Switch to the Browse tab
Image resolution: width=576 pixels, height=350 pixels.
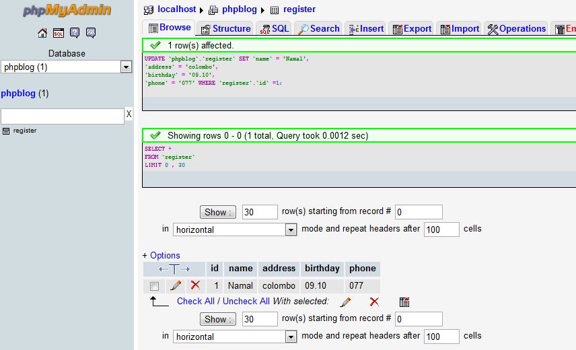coord(170,28)
